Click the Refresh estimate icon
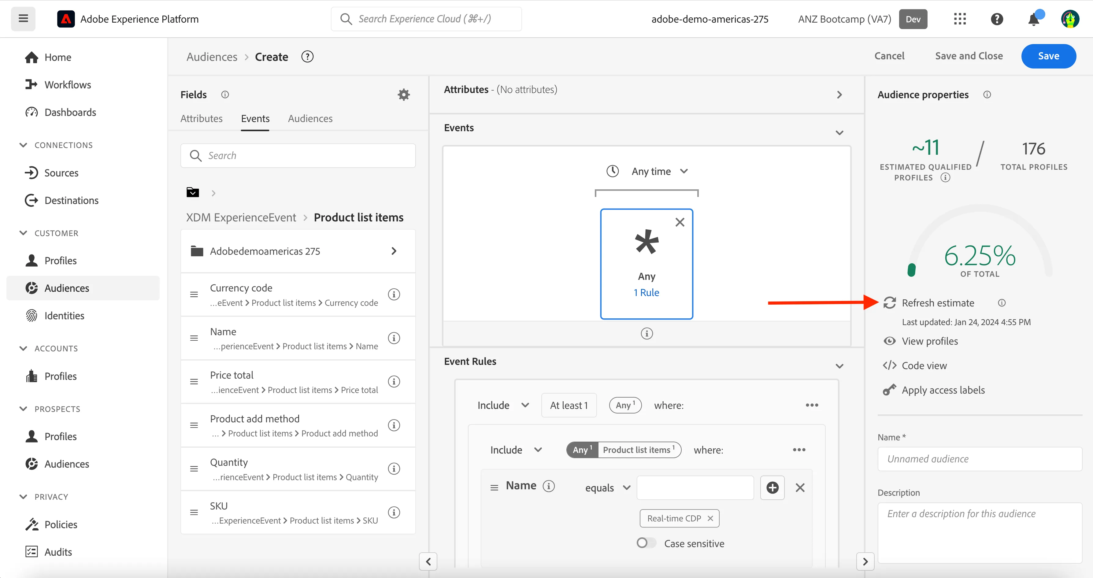Viewport: 1093px width, 578px height. point(889,303)
